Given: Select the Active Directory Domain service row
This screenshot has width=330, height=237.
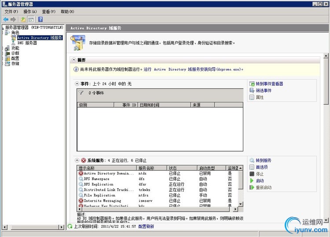Looking at the screenshot, I should tap(158, 174).
